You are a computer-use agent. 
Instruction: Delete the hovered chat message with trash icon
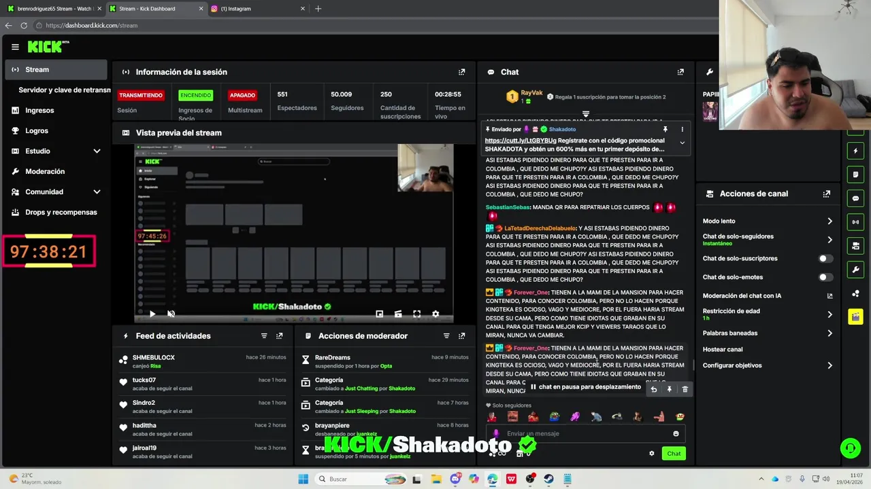pyautogui.click(x=685, y=389)
